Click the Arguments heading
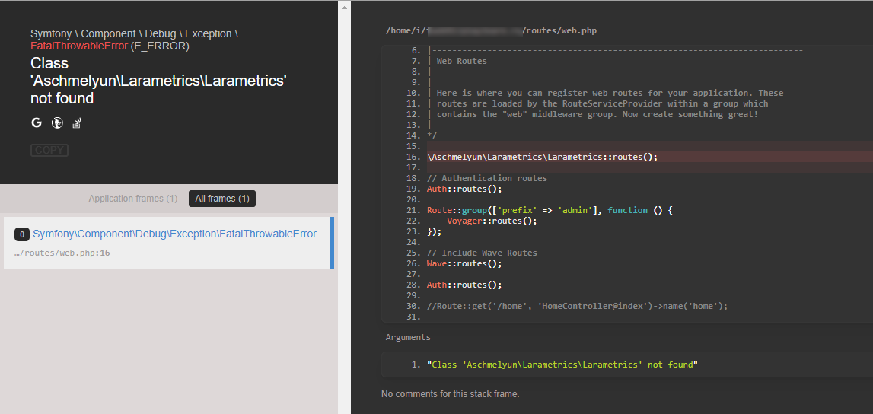Image resolution: width=873 pixels, height=414 pixels. [x=408, y=337]
